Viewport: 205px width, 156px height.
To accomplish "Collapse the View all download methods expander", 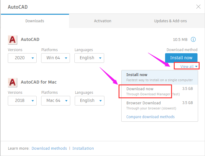I will tap(189, 66).
